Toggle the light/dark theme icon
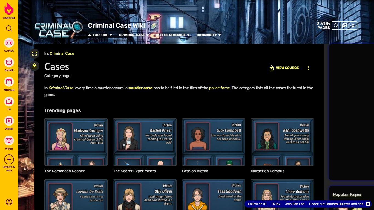Viewport: 374px width, 210px height. (353, 25)
